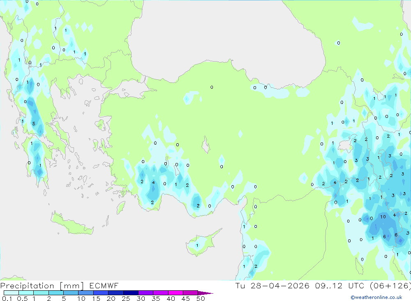Viewport: 411px width, 301px height.
Task: Click the 35–40 mm purple legend swatch
Action: coord(161,293)
